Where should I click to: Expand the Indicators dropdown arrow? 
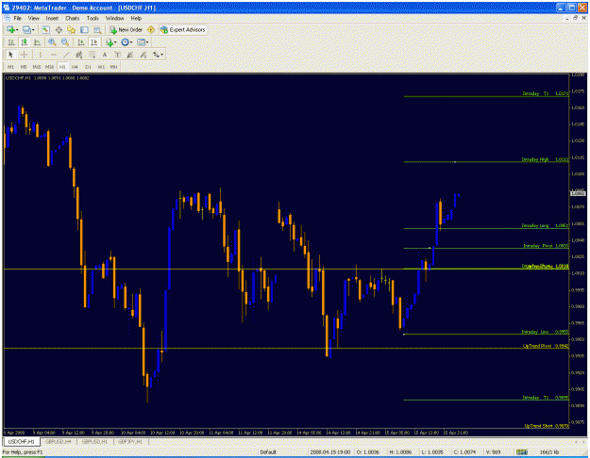pyautogui.click(x=115, y=42)
